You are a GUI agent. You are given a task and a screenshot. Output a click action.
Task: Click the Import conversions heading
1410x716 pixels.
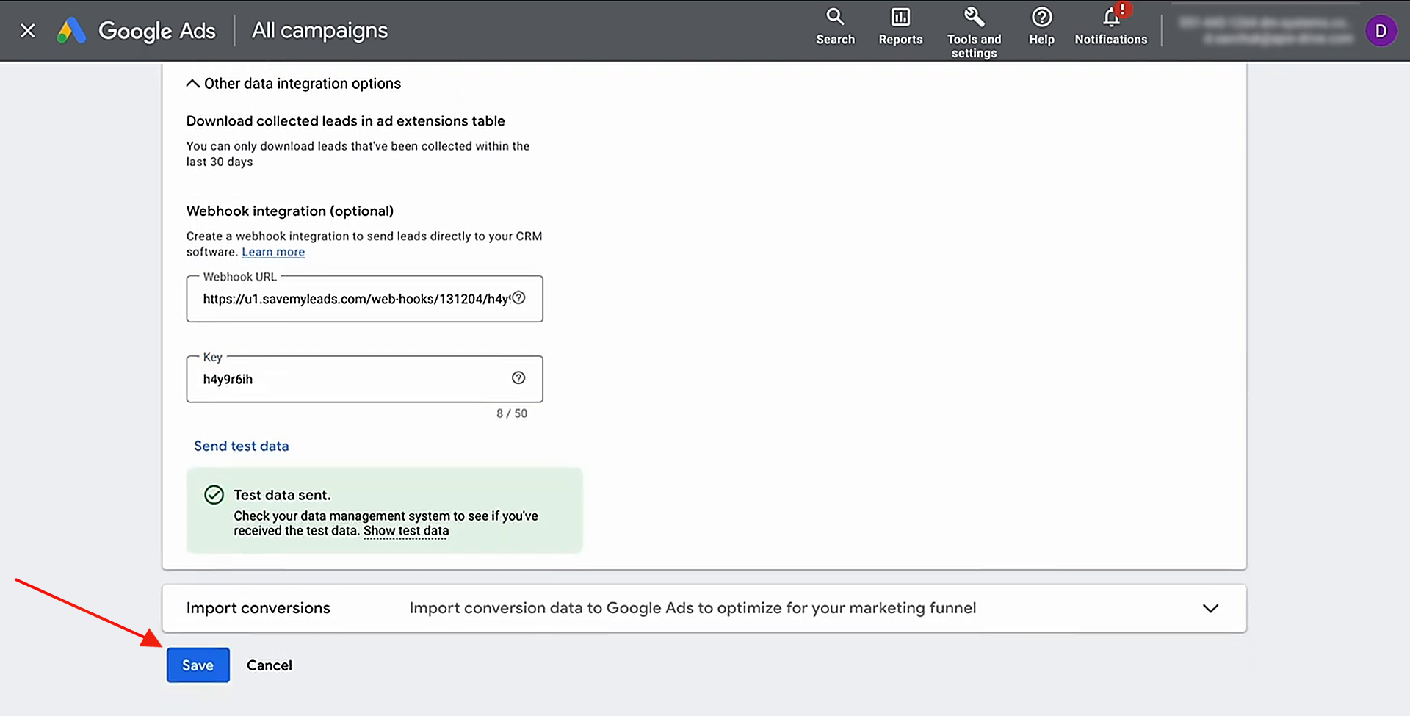click(x=258, y=608)
